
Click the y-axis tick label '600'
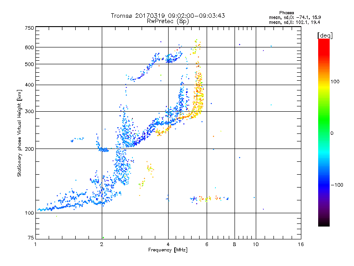tap(29, 47)
